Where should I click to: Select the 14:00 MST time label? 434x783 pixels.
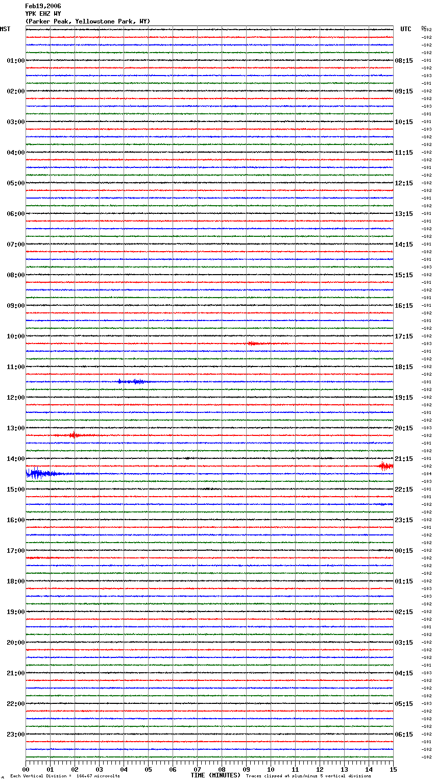click(x=16, y=459)
